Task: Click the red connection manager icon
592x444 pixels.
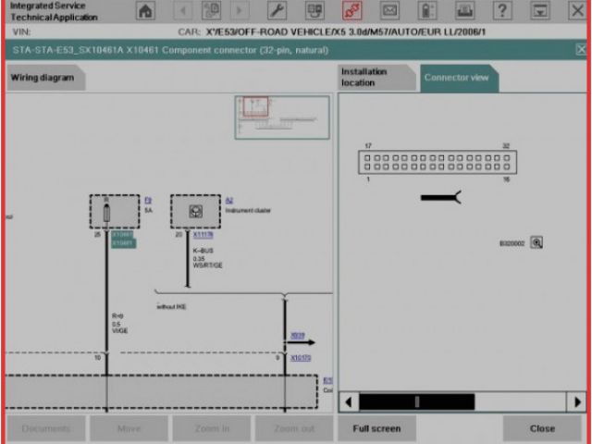Action: [351, 11]
